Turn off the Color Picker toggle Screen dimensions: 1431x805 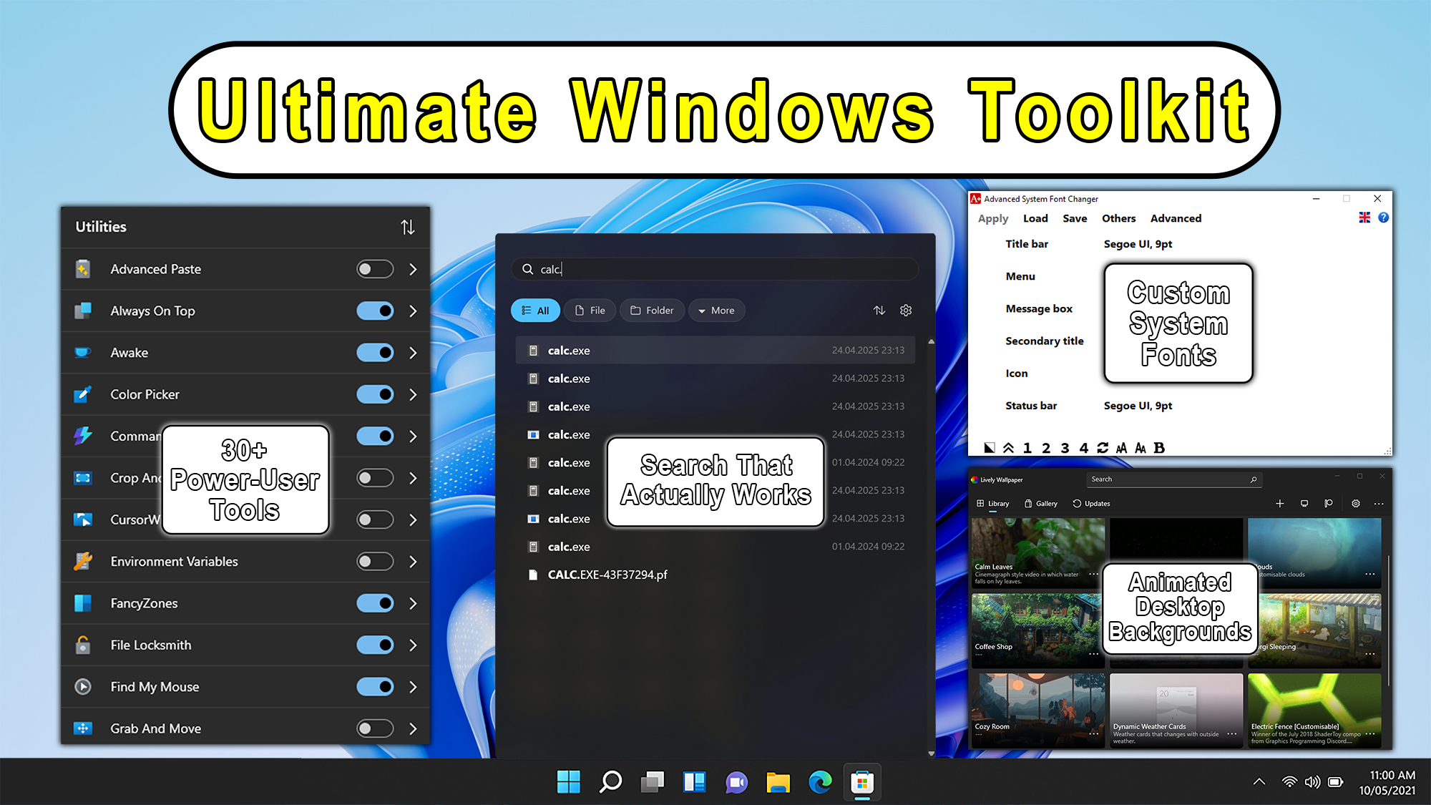pyautogui.click(x=375, y=394)
